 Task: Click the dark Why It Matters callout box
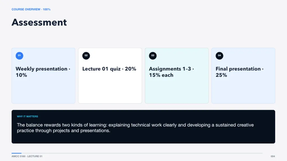point(143,127)
